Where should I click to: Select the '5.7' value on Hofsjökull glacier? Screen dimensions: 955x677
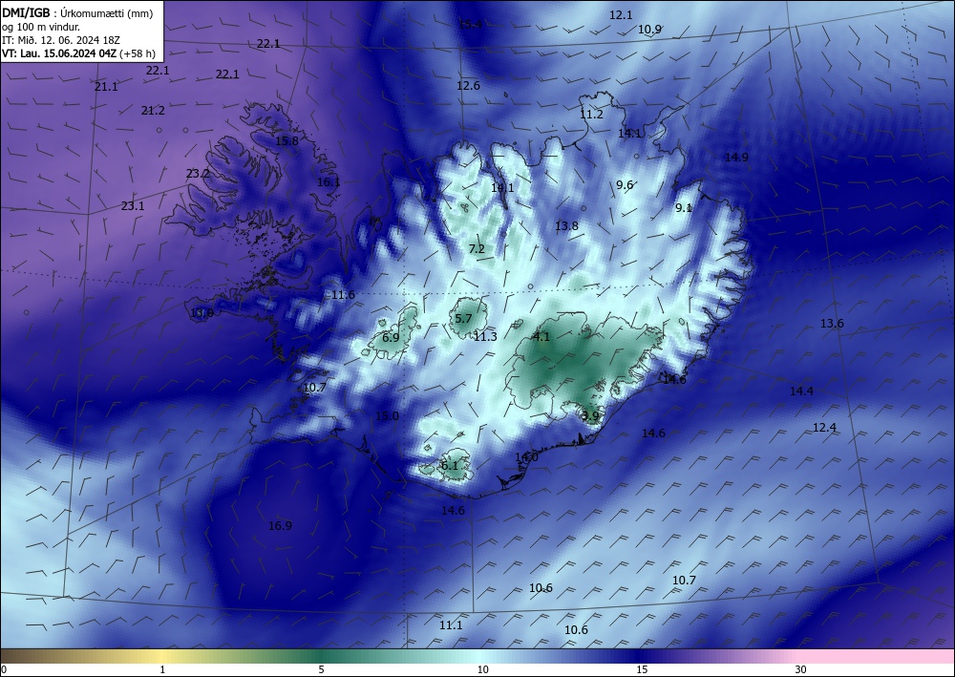[x=463, y=318]
